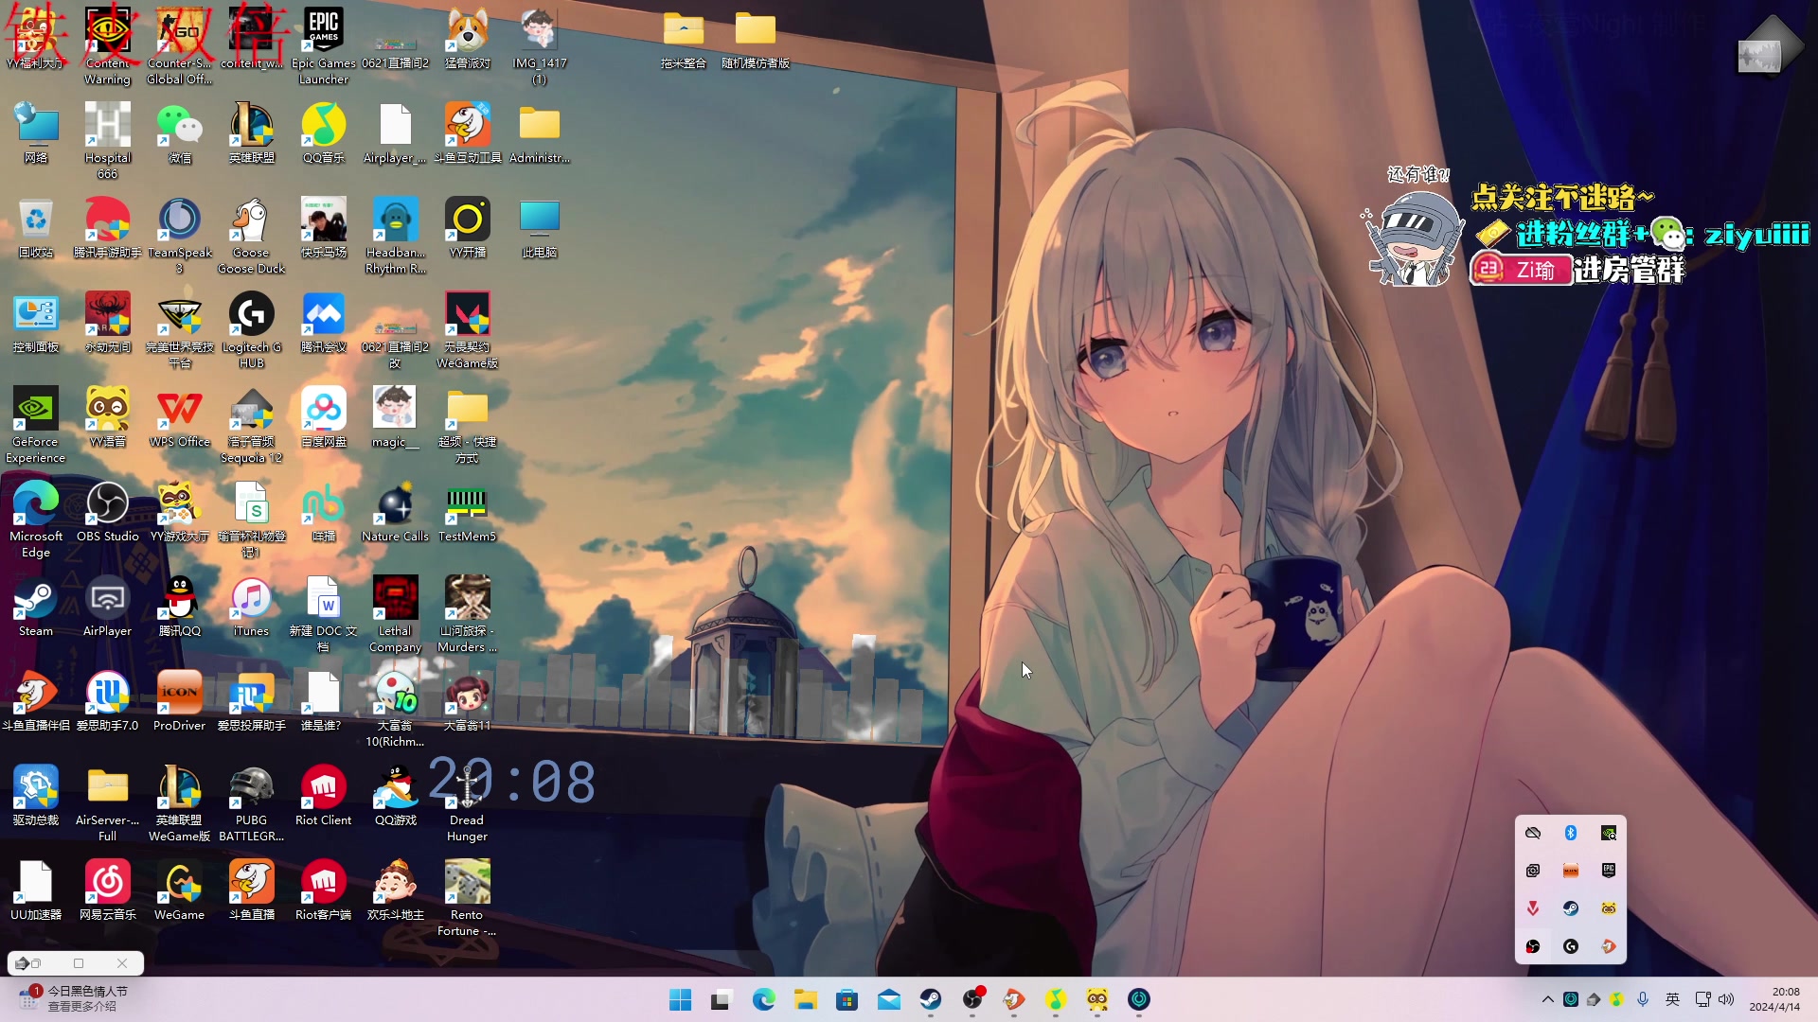The image size is (1818, 1022).
Task: Open the 腾讯QQ penguin desktop icon
Action: [180, 606]
